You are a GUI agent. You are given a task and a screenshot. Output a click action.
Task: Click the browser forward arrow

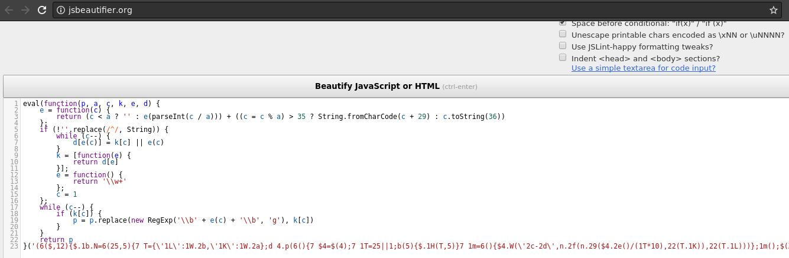25,10
